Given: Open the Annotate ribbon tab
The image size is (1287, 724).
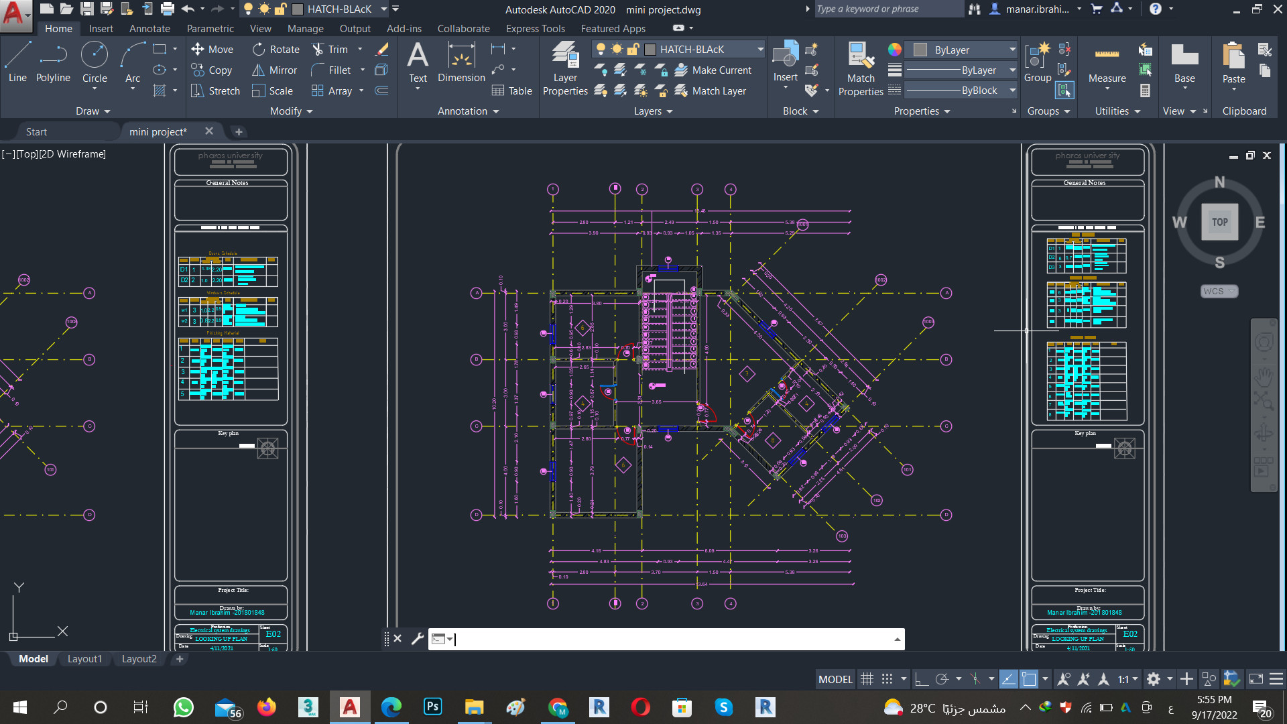Looking at the screenshot, I should point(149,29).
